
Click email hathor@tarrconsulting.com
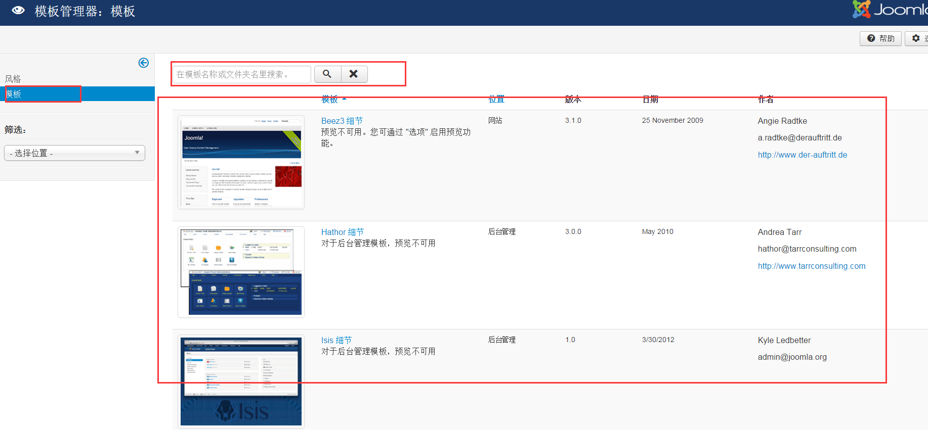tap(807, 249)
